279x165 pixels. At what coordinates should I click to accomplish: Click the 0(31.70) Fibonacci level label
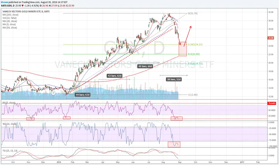tap(193, 13)
